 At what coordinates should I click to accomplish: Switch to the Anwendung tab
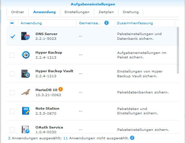[x=45, y=12]
